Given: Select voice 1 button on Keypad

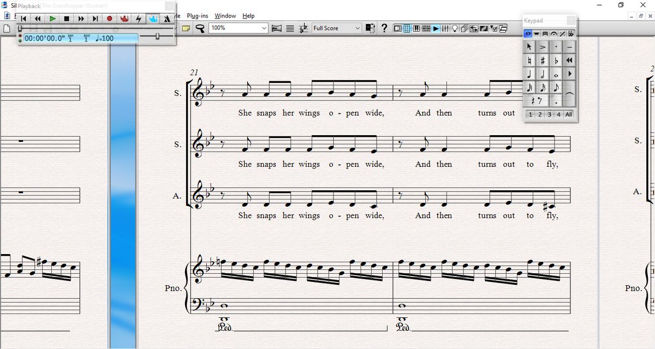Looking at the screenshot, I should (530, 115).
